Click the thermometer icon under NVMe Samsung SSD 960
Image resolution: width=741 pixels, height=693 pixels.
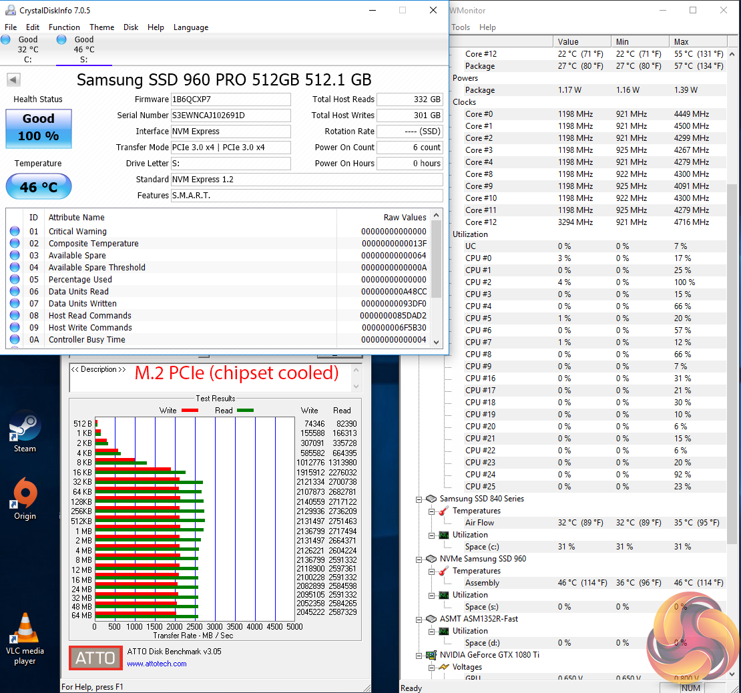[x=444, y=571]
